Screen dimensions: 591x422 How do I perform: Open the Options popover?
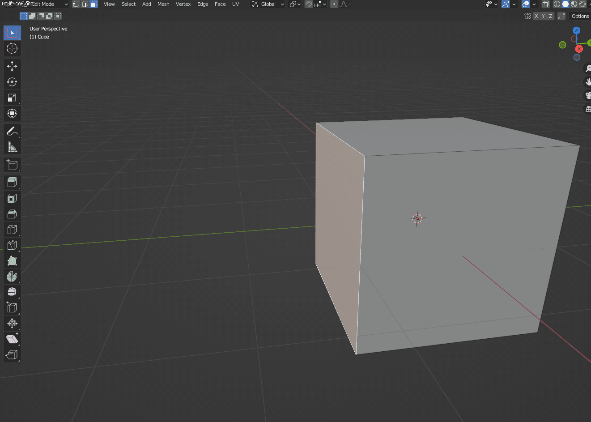click(580, 16)
